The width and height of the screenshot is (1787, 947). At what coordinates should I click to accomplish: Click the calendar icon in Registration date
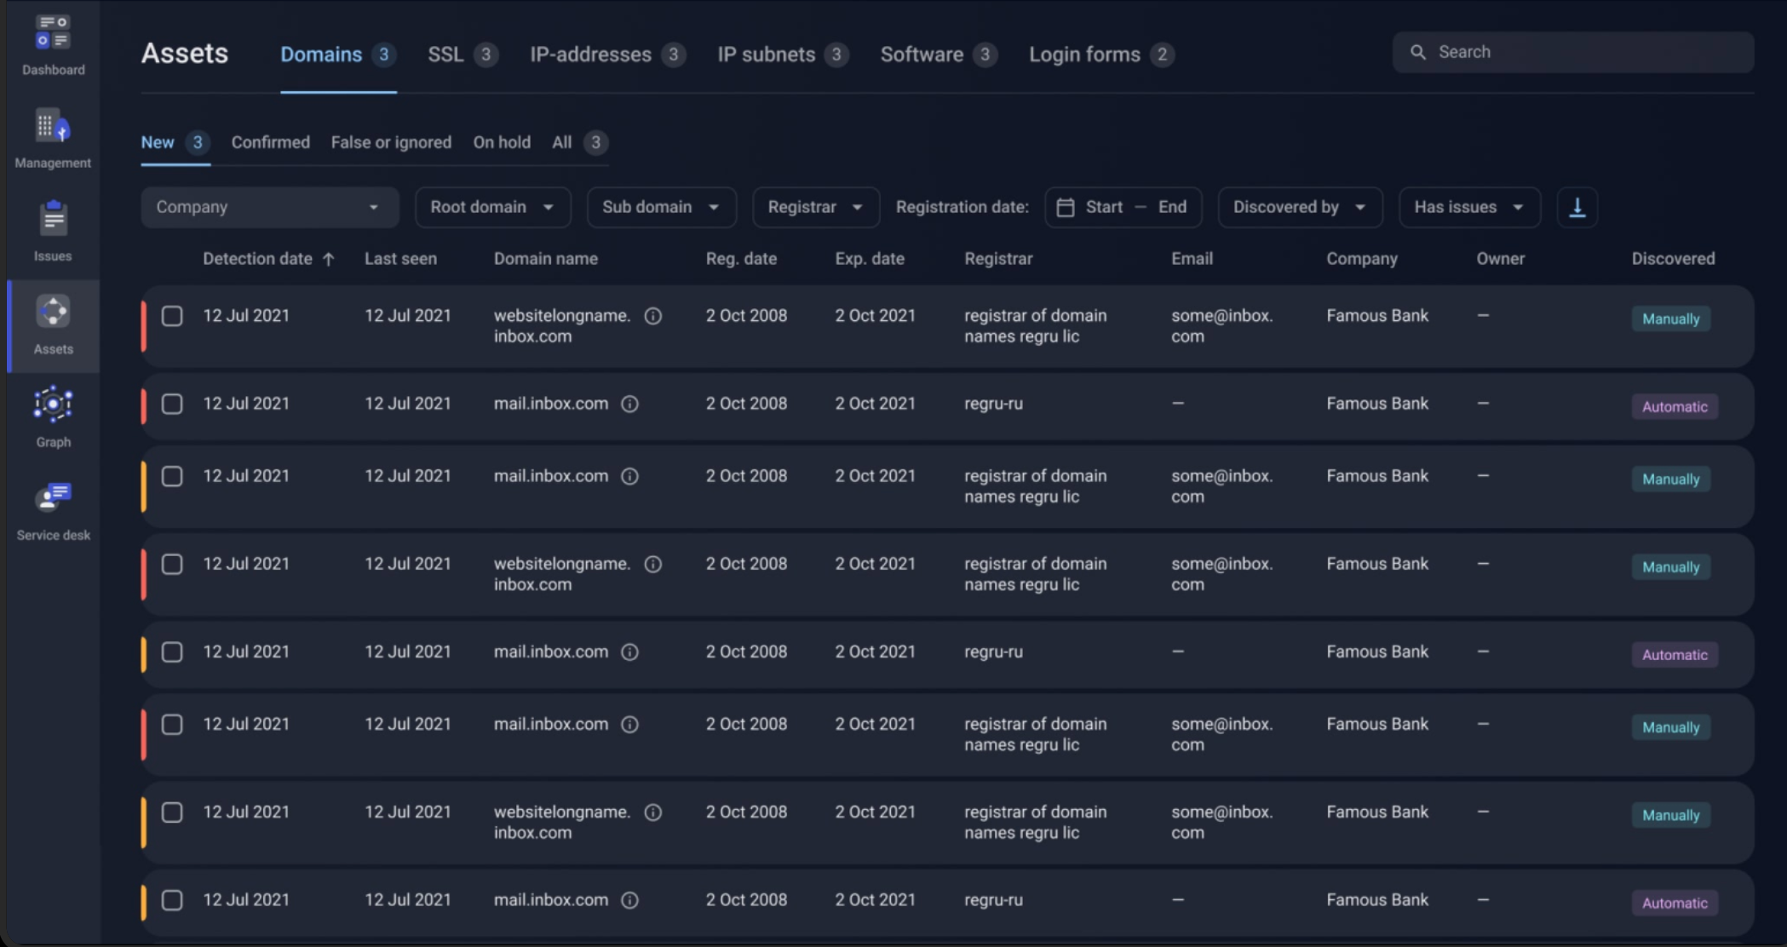coord(1065,207)
